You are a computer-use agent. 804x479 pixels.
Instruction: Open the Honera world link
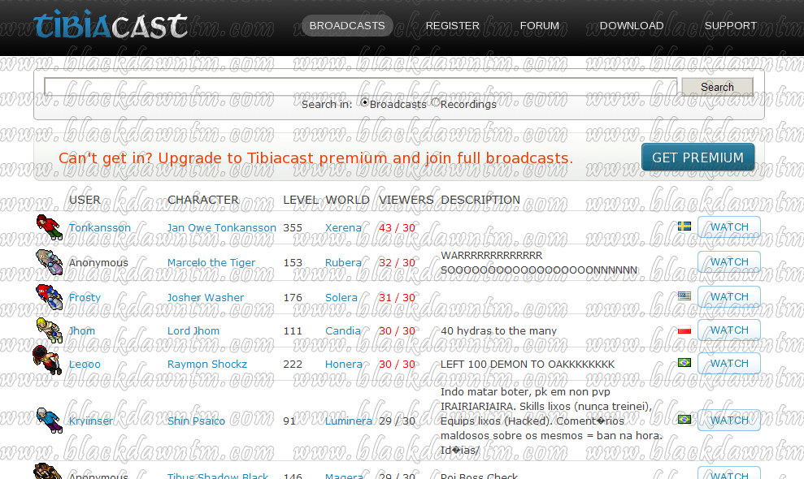[344, 365]
